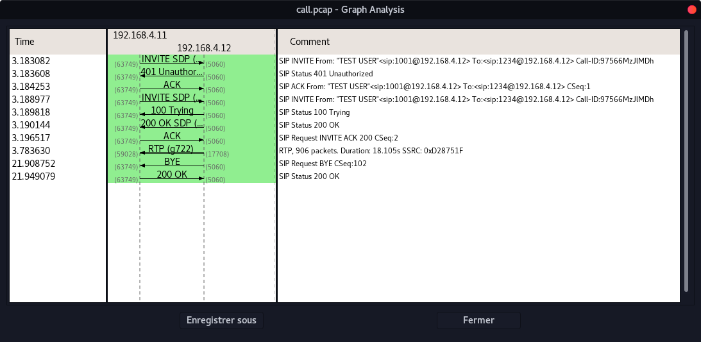
Task: Select the SIP ACK CSeq:1 comment
Action: pos(434,87)
